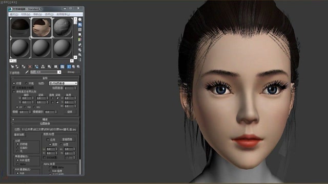Viewport: 328px width, 184px height.
Task: Click the Bitmap map type button
Action: click(71, 72)
